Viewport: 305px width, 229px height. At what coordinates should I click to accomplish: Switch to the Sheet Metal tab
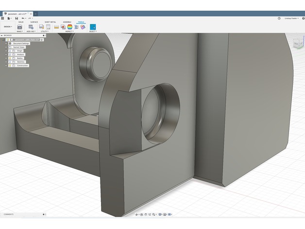50,22
